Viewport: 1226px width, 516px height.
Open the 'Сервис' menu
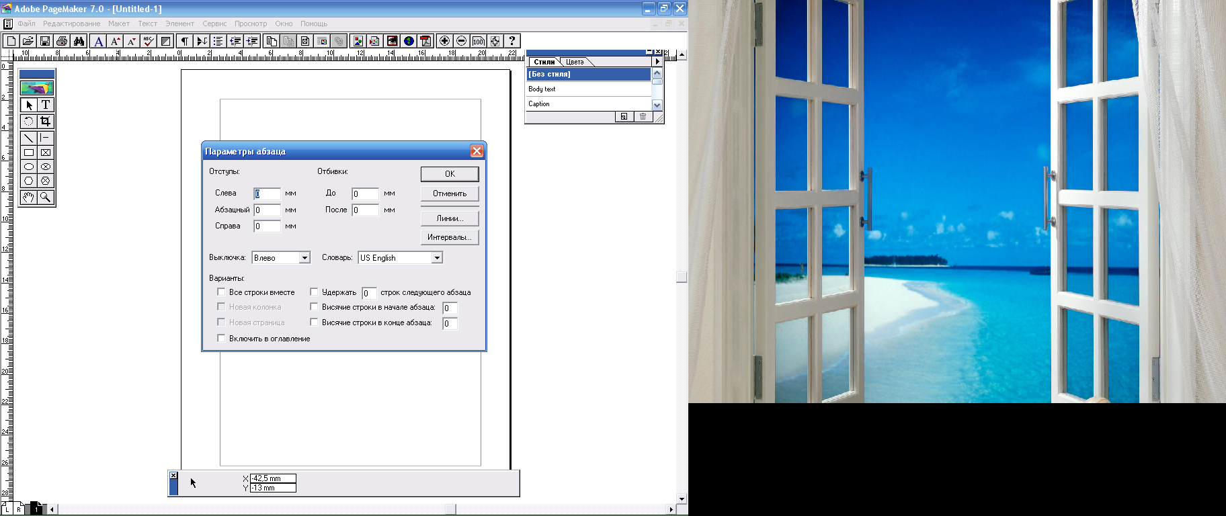tap(214, 24)
